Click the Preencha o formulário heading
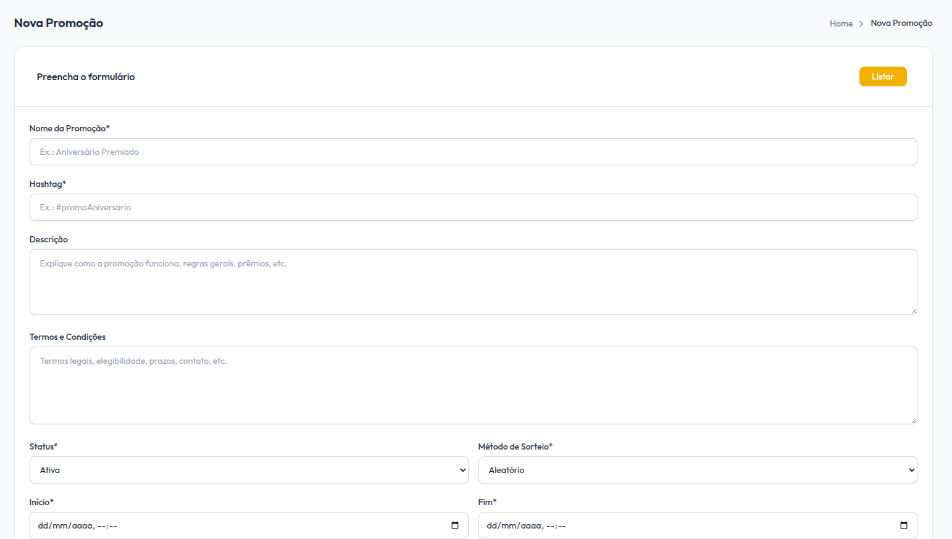 (86, 77)
